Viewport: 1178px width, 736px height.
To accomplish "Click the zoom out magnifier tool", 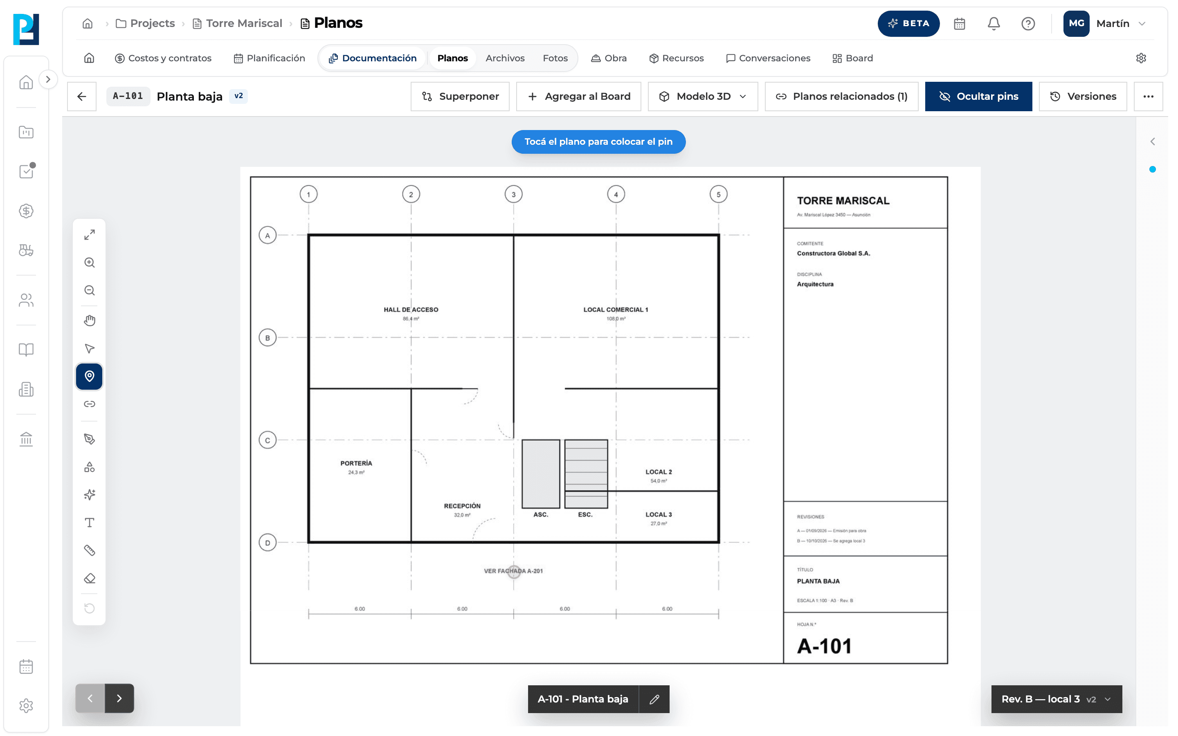I will [89, 291].
